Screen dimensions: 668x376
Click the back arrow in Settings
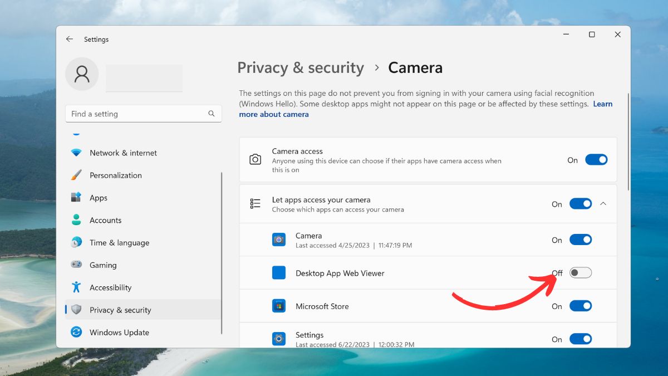click(69, 40)
